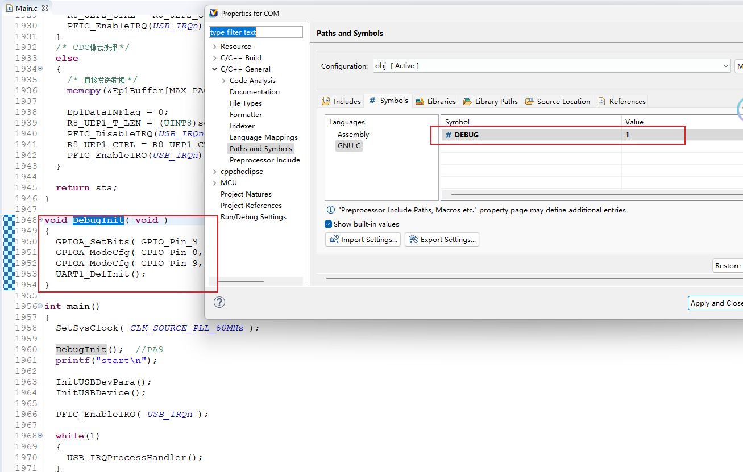Click Import Settings button
The height and width of the screenshot is (472, 743).
pos(363,240)
